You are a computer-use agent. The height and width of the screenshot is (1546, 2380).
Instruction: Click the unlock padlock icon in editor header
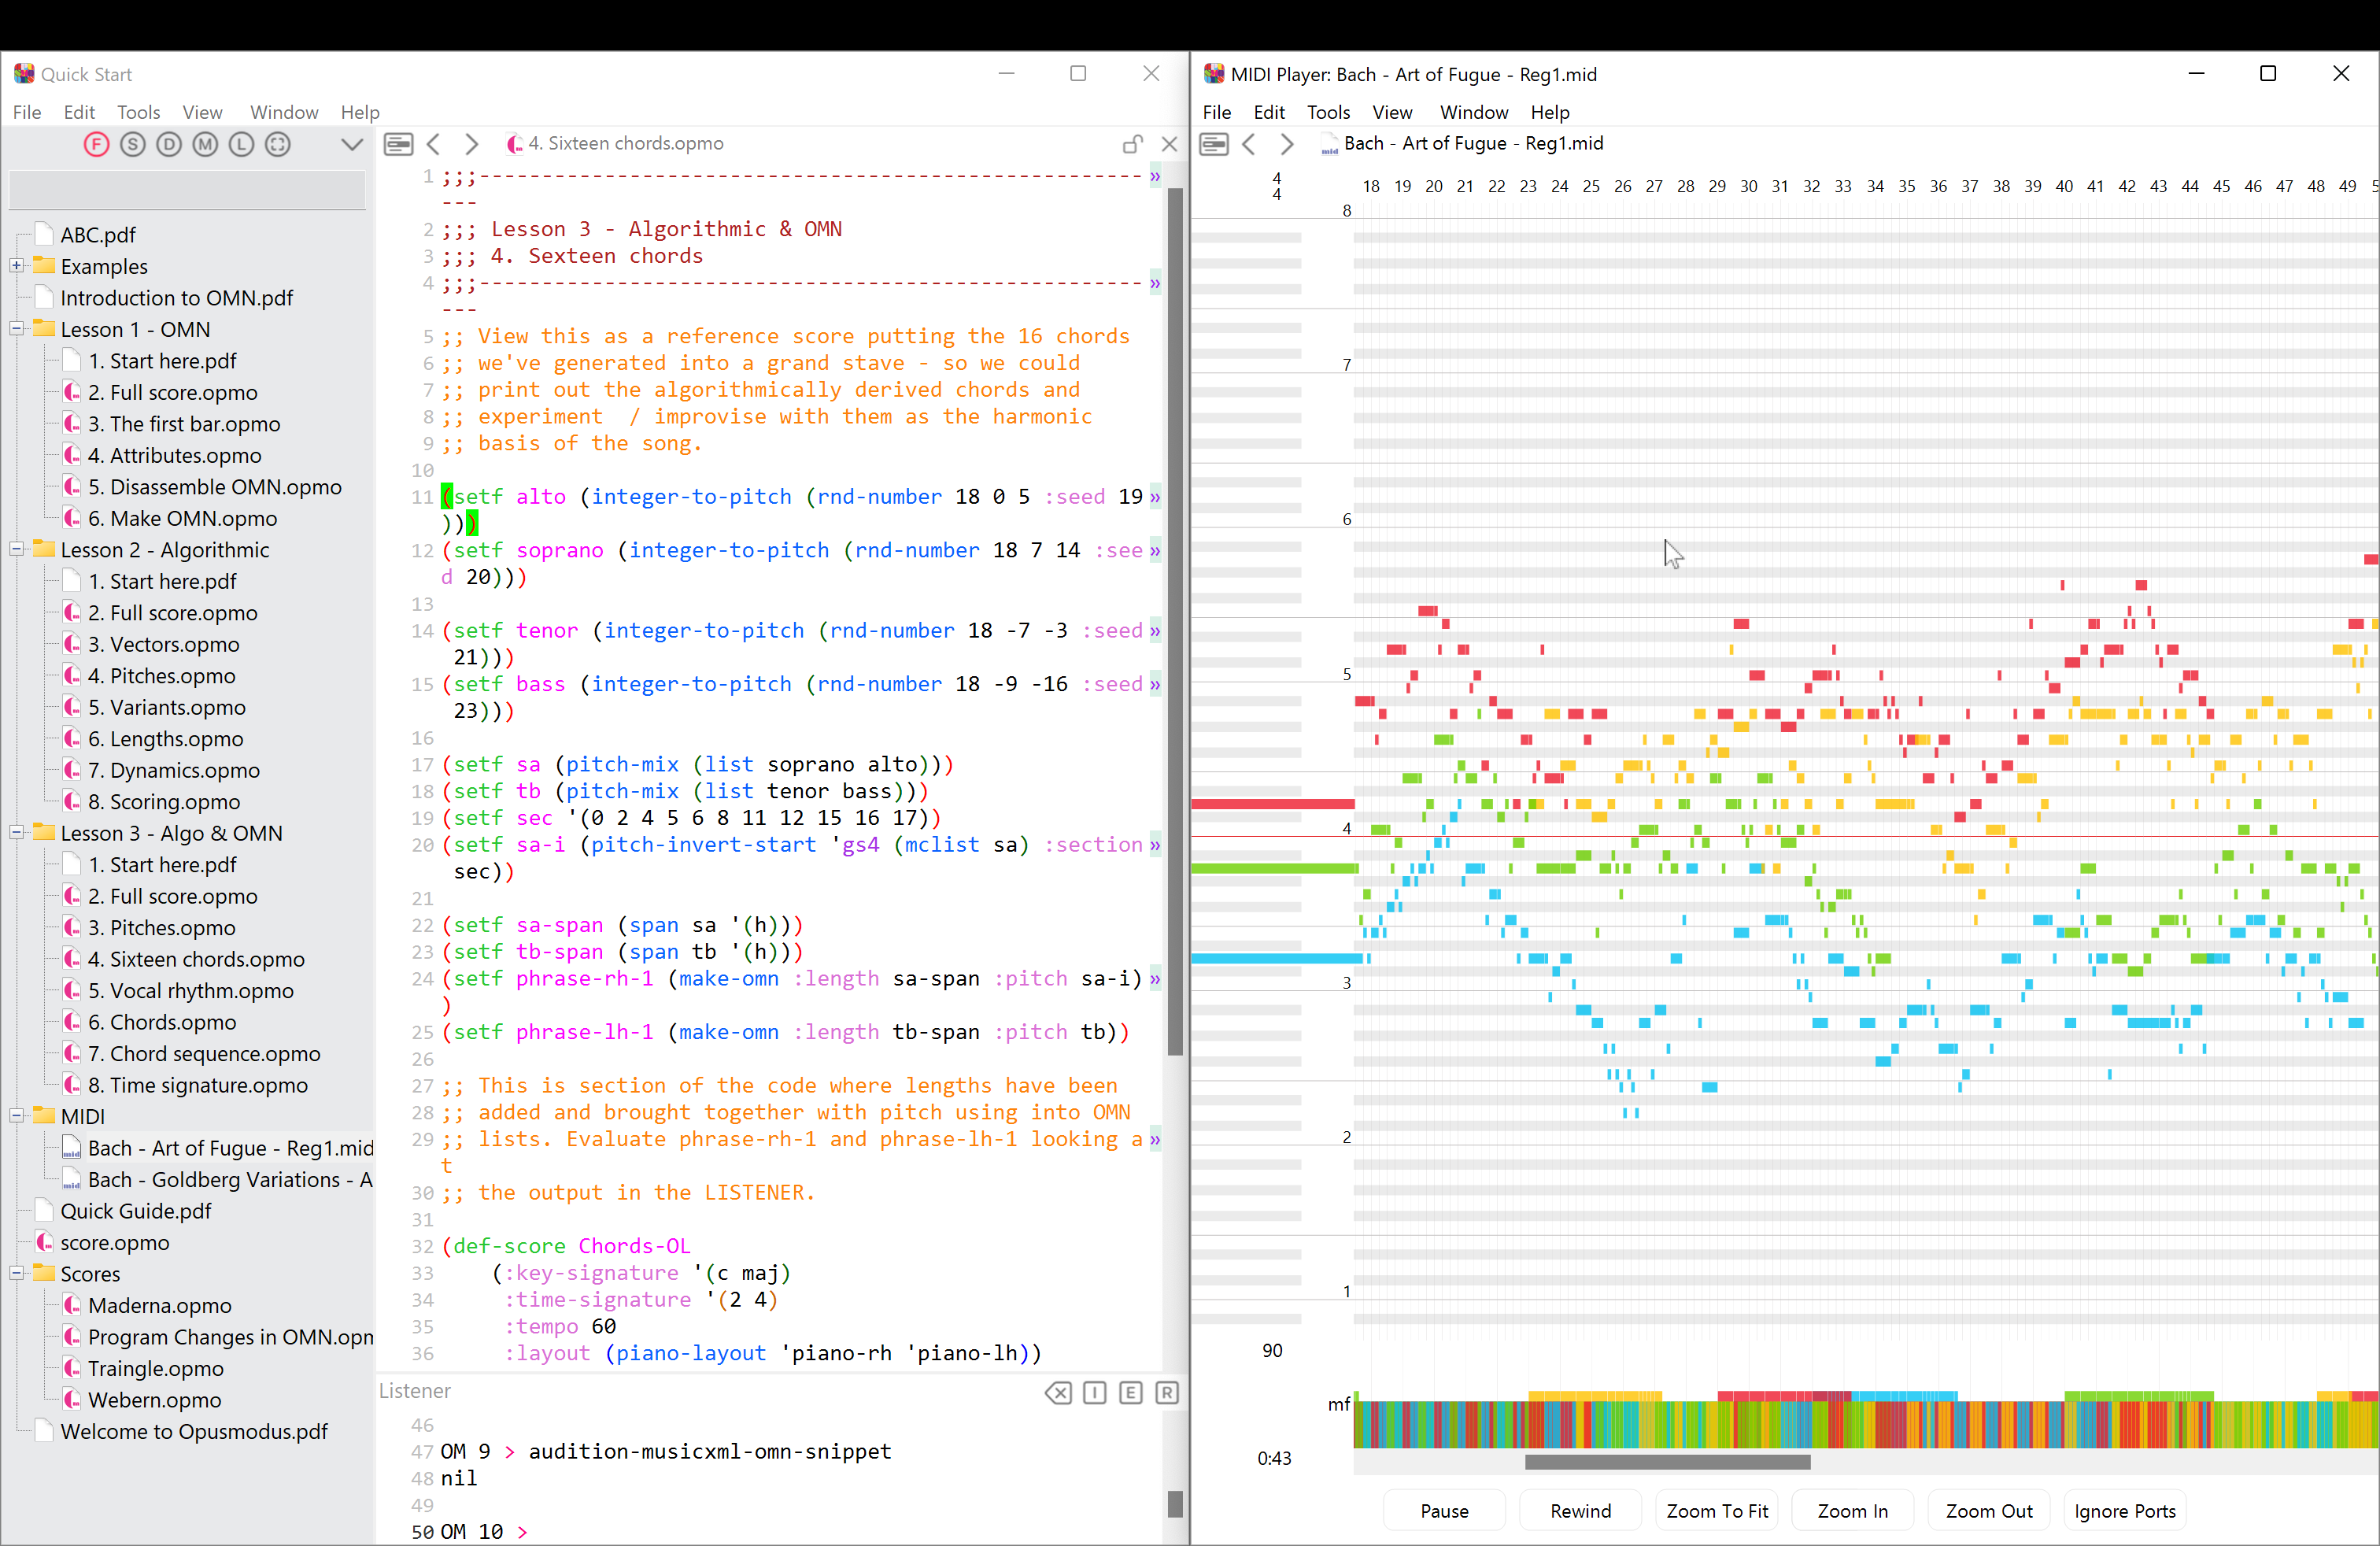pyautogui.click(x=1132, y=144)
